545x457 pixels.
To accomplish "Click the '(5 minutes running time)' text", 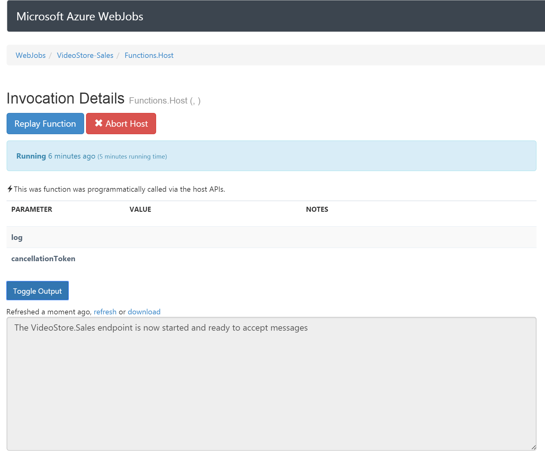I will tap(132, 156).
